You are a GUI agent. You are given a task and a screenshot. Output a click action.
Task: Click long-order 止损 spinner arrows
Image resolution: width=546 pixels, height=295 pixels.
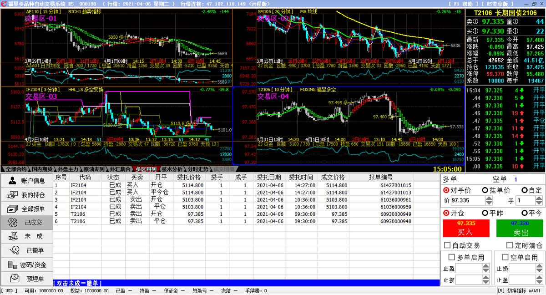point(486,280)
